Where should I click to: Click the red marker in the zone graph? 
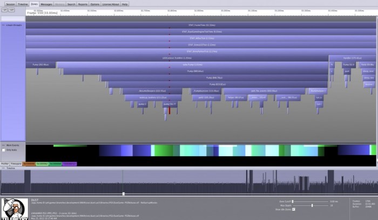[x=169, y=110]
